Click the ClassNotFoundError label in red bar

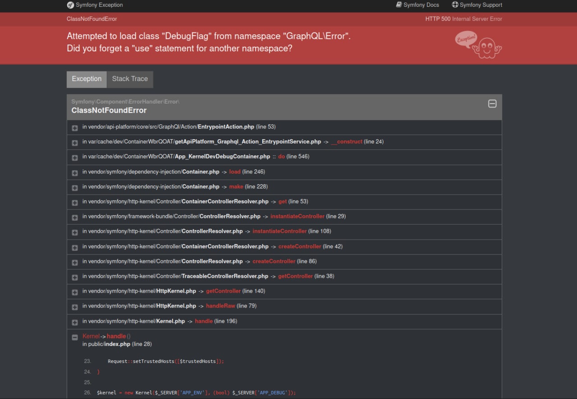[92, 19]
